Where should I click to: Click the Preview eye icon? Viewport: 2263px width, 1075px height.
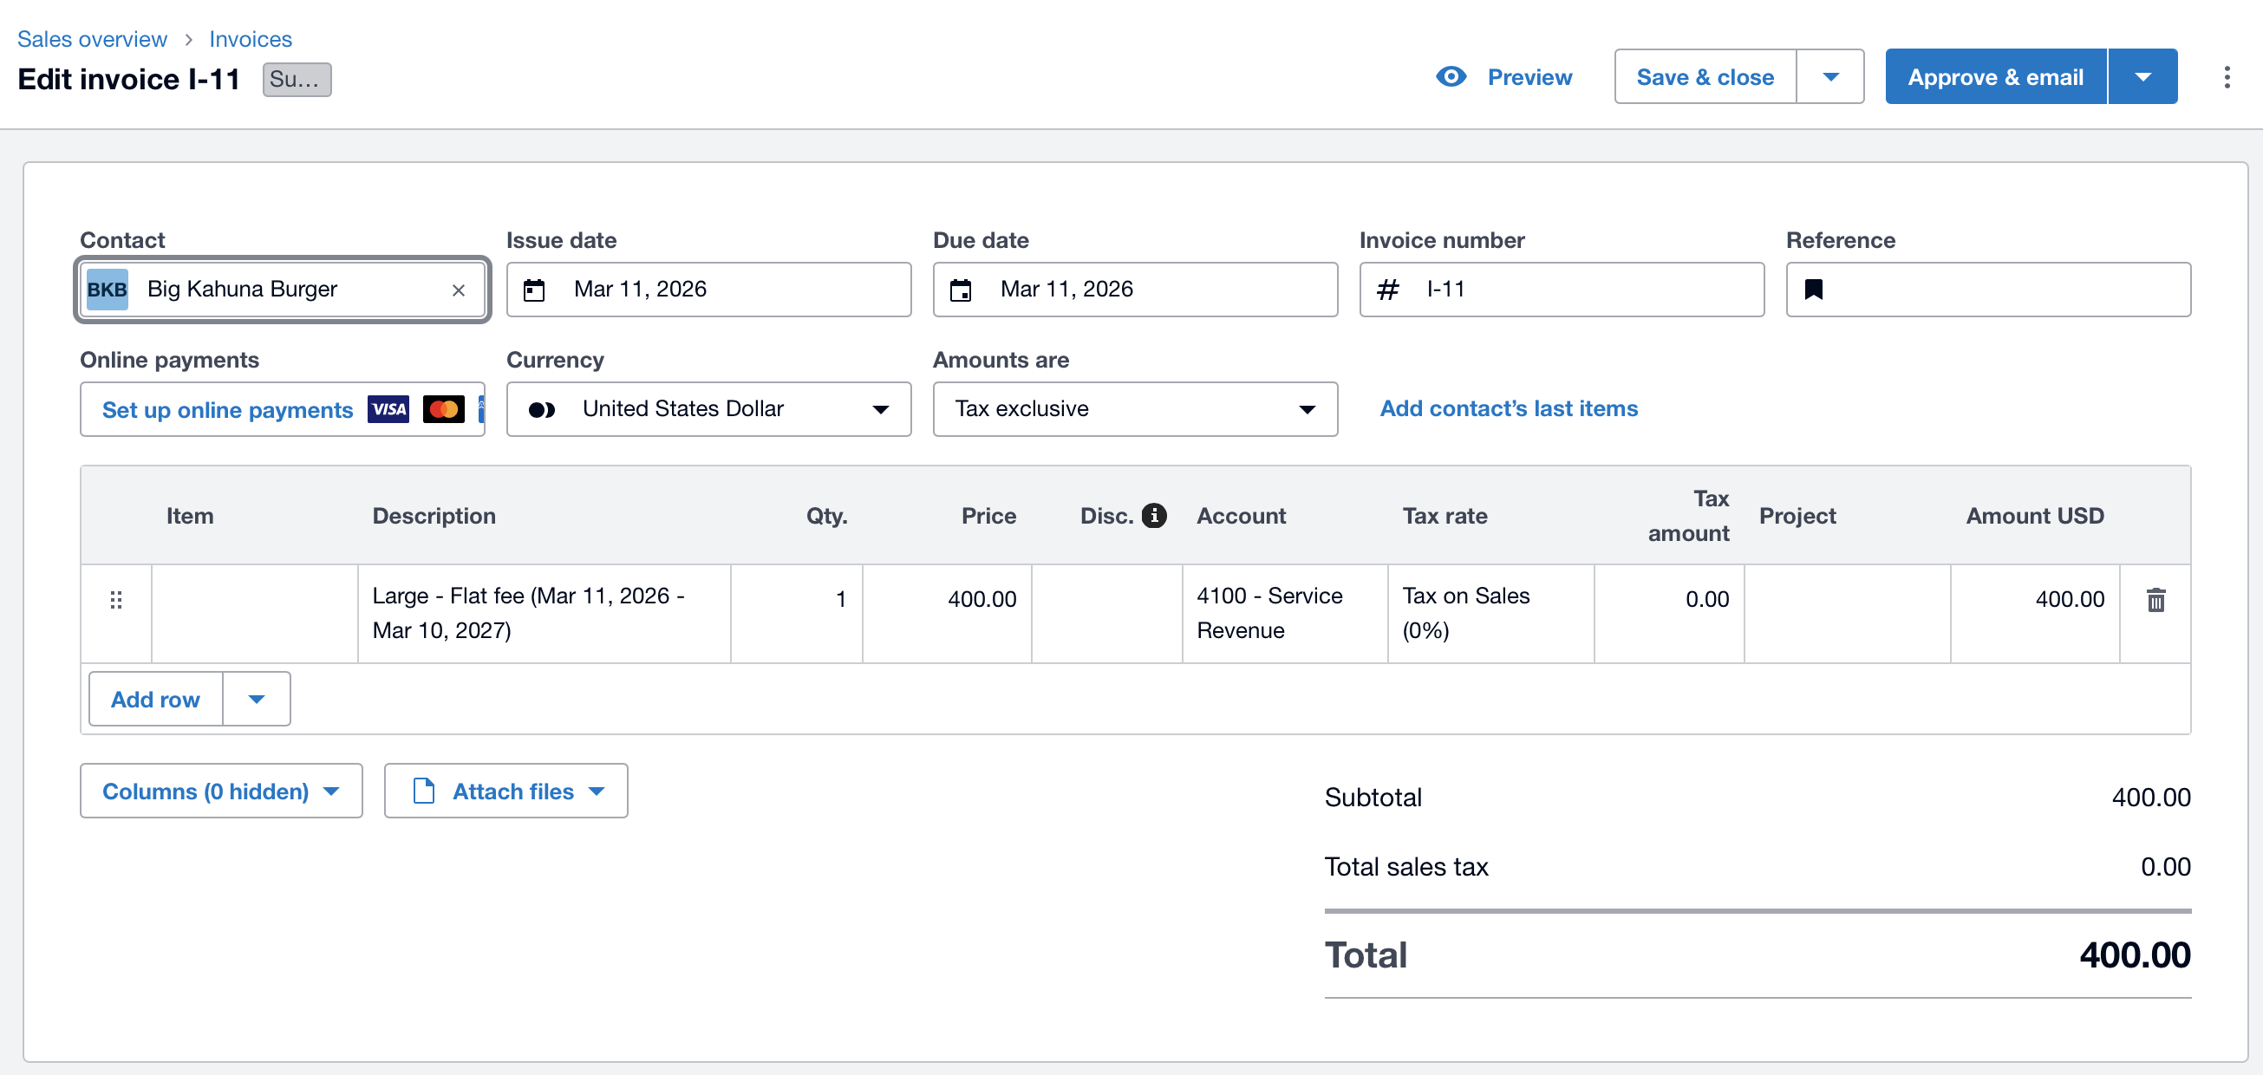pyautogui.click(x=1451, y=77)
